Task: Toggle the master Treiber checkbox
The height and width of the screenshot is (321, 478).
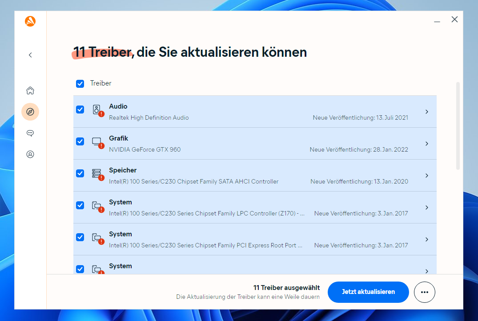Action: [x=80, y=84]
